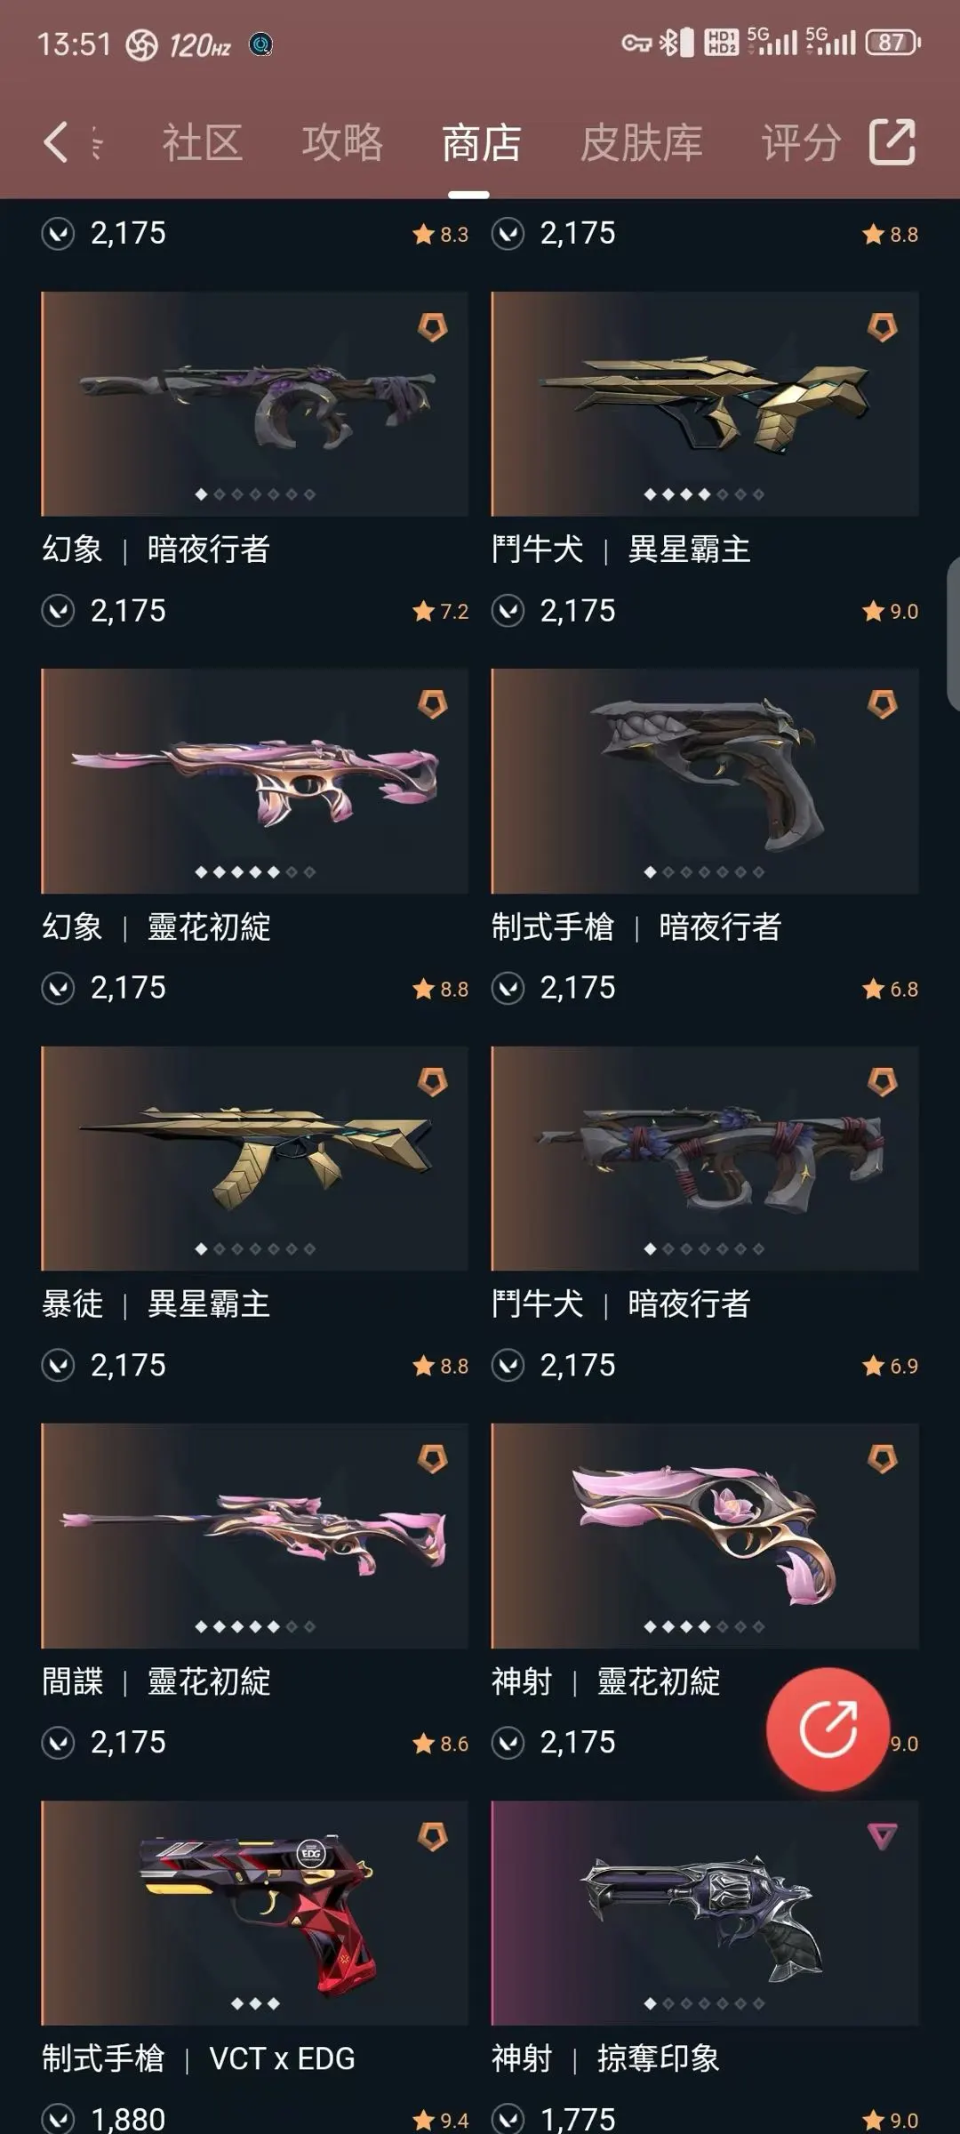960x2134 pixels.
Task: Tap the back arrow in header
Action: coord(56,142)
